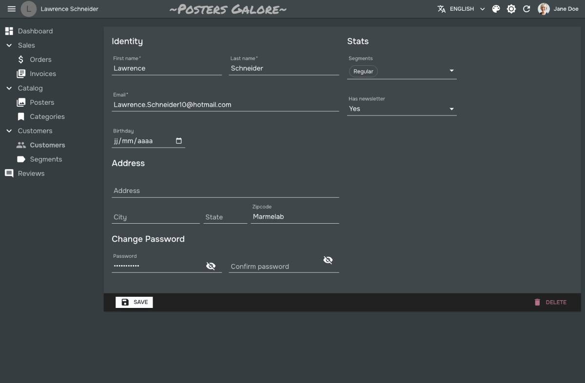The height and width of the screenshot is (383, 585).
Task: Toggle Confirm password visibility eye
Action: coord(328,260)
